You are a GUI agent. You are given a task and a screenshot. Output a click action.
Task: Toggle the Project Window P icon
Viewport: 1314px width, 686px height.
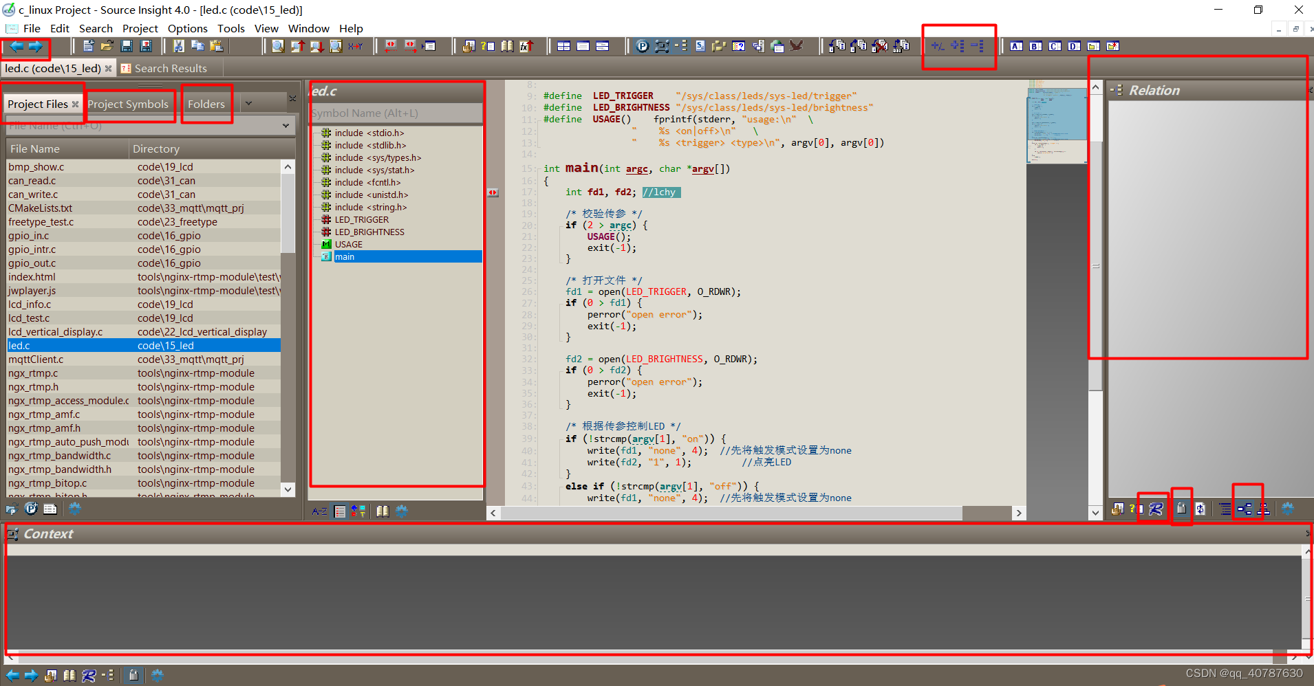pos(643,46)
